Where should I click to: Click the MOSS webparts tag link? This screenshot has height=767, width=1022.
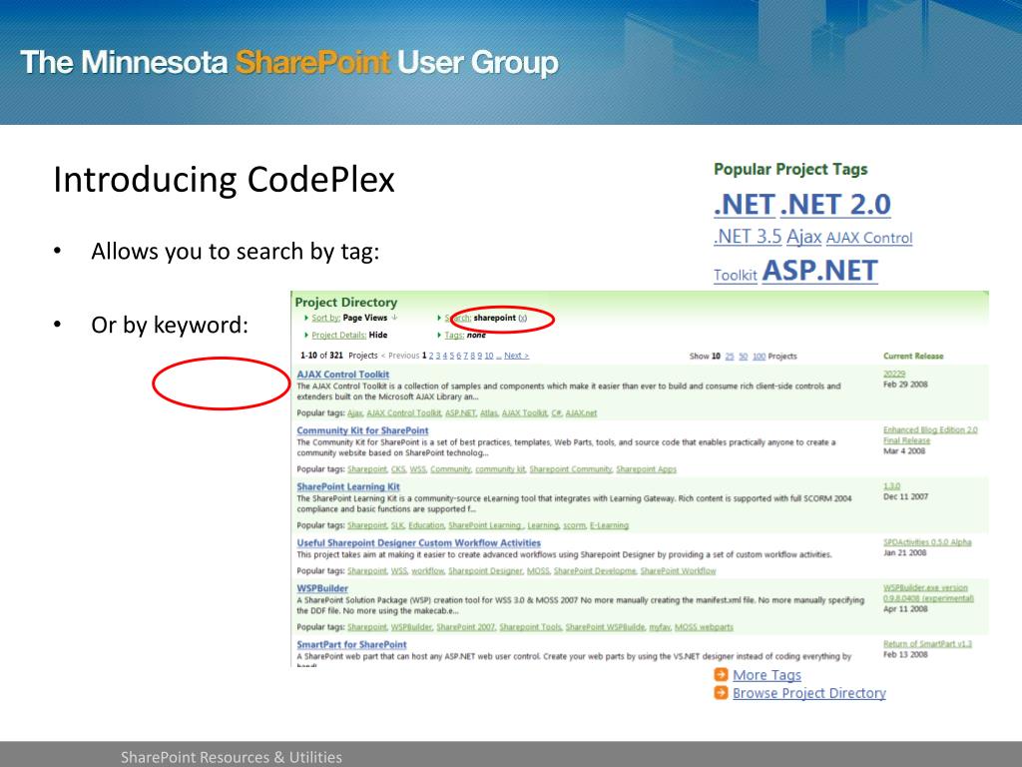704,627
